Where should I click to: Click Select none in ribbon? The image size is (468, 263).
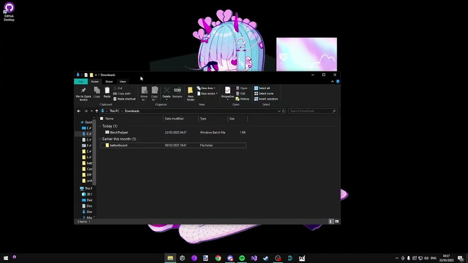pyautogui.click(x=264, y=94)
